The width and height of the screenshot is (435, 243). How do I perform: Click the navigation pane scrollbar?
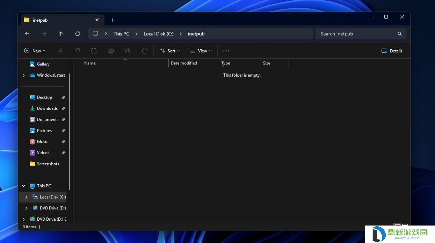(x=70, y=131)
